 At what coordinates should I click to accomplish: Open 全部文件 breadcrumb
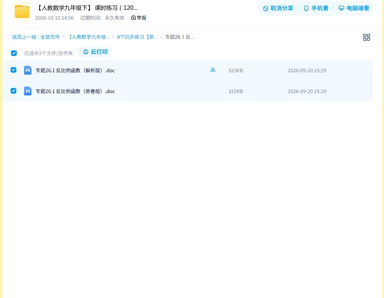click(50, 37)
